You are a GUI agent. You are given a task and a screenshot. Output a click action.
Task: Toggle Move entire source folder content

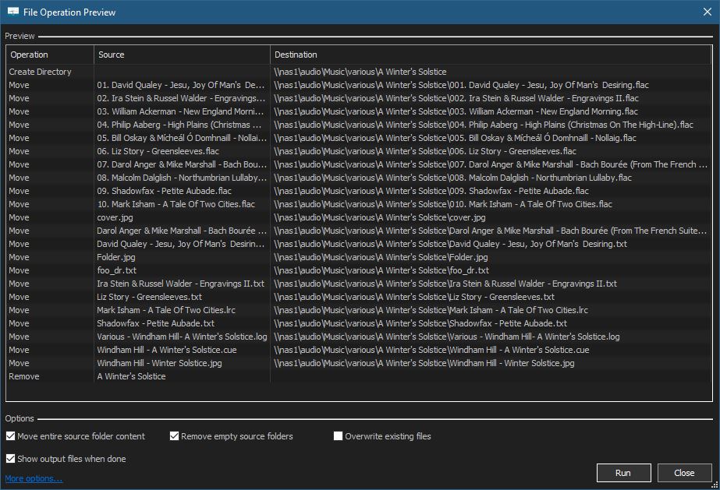click(x=11, y=436)
